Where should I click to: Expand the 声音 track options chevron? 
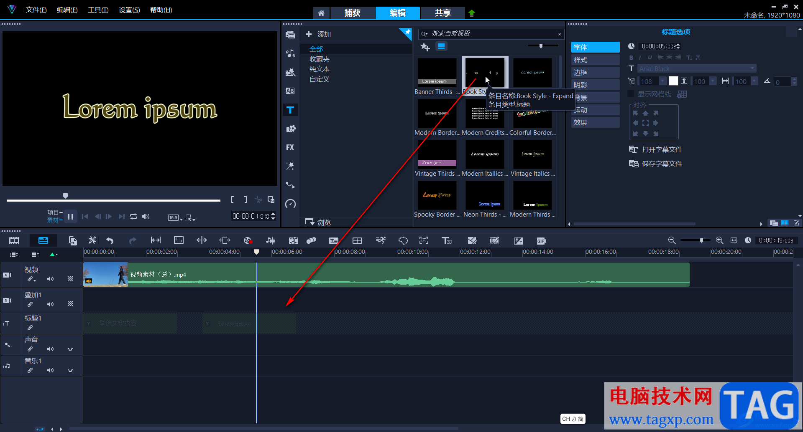click(x=70, y=349)
